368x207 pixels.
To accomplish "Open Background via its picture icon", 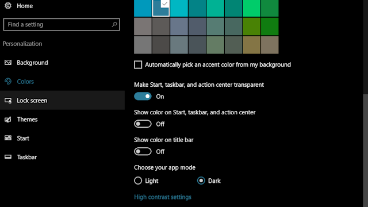I will coord(8,63).
